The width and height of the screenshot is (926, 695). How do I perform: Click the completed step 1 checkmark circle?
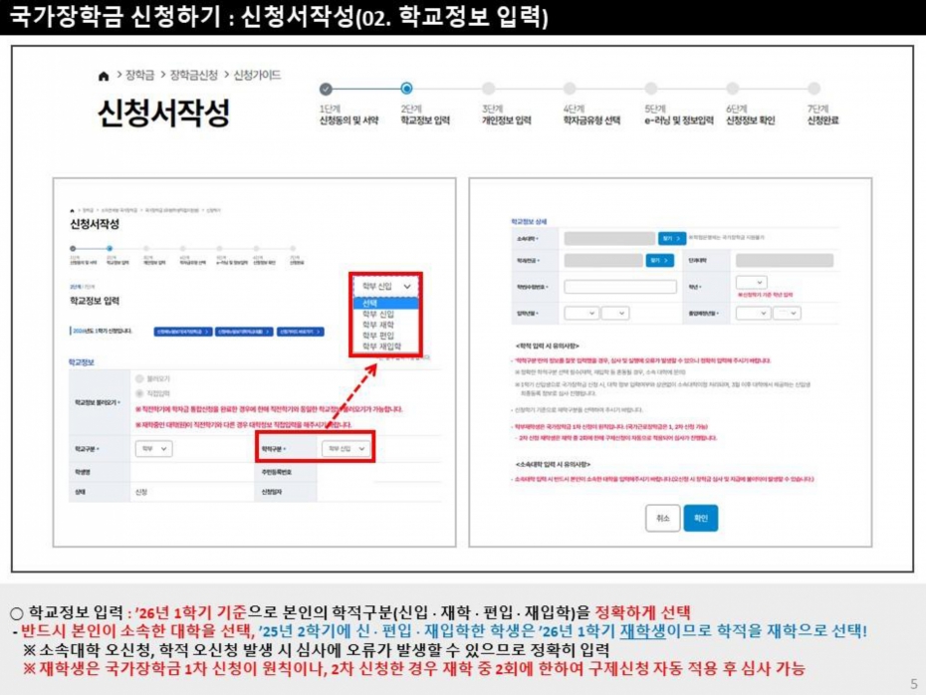click(326, 89)
